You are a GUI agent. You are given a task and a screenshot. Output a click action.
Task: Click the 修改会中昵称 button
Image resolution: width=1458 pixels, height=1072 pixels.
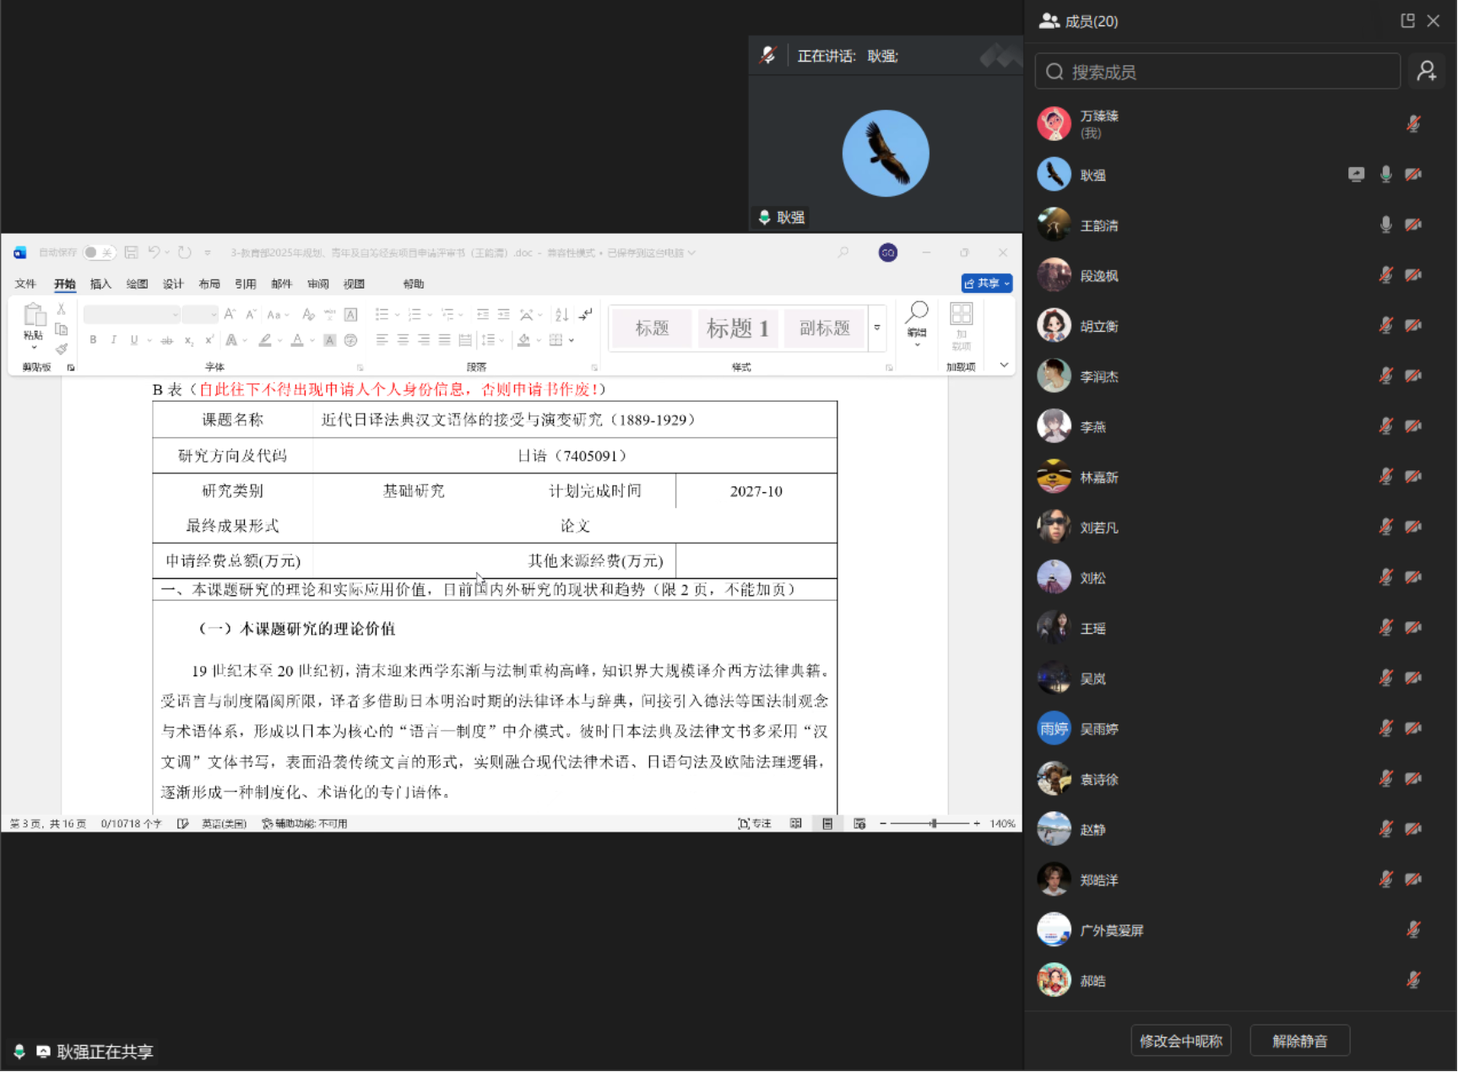[1181, 1041]
